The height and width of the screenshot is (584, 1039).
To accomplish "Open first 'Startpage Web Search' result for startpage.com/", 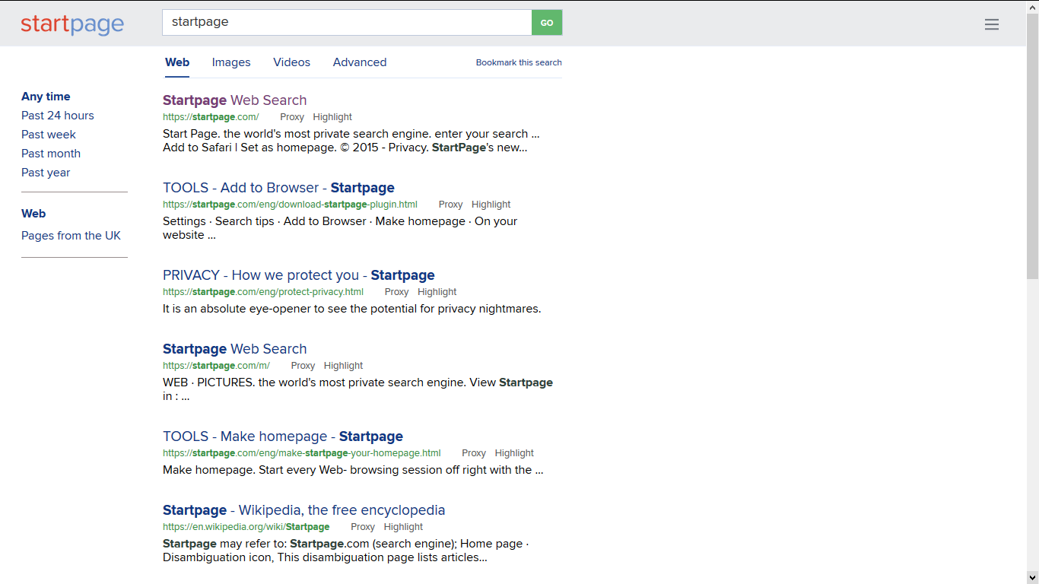I will (x=234, y=100).
